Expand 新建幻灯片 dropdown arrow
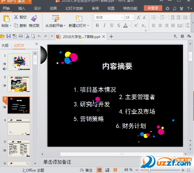Image resolution: width=194 pixels, height=173 pixels. pyautogui.click(x=88, y=25)
